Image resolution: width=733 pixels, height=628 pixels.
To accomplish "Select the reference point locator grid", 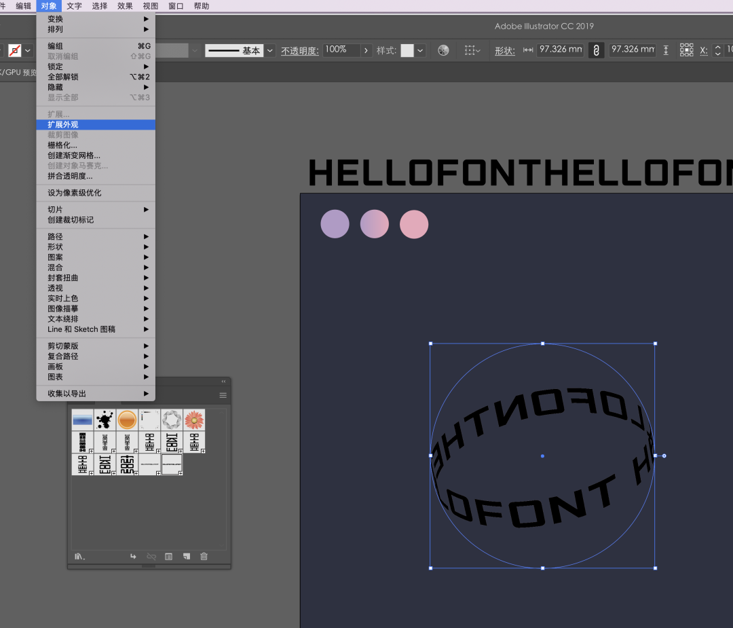I will tap(686, 50).
